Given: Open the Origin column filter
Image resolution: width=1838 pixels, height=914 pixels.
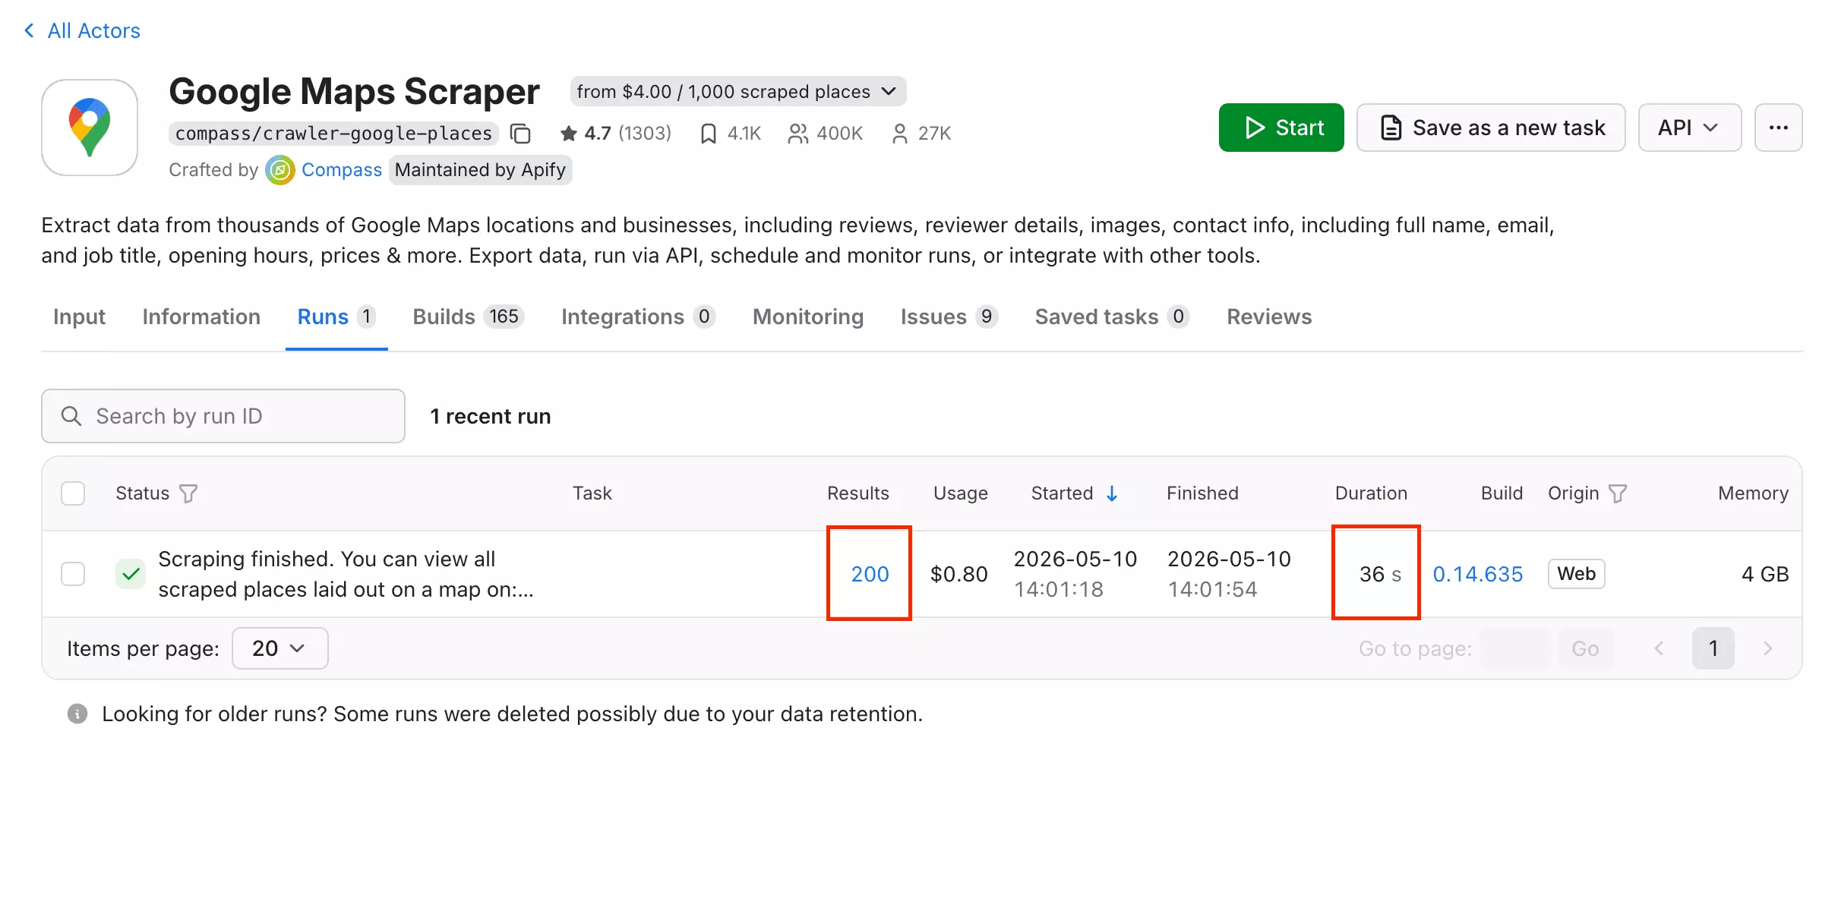Looking at the screenshot, I should (1618, 494).
